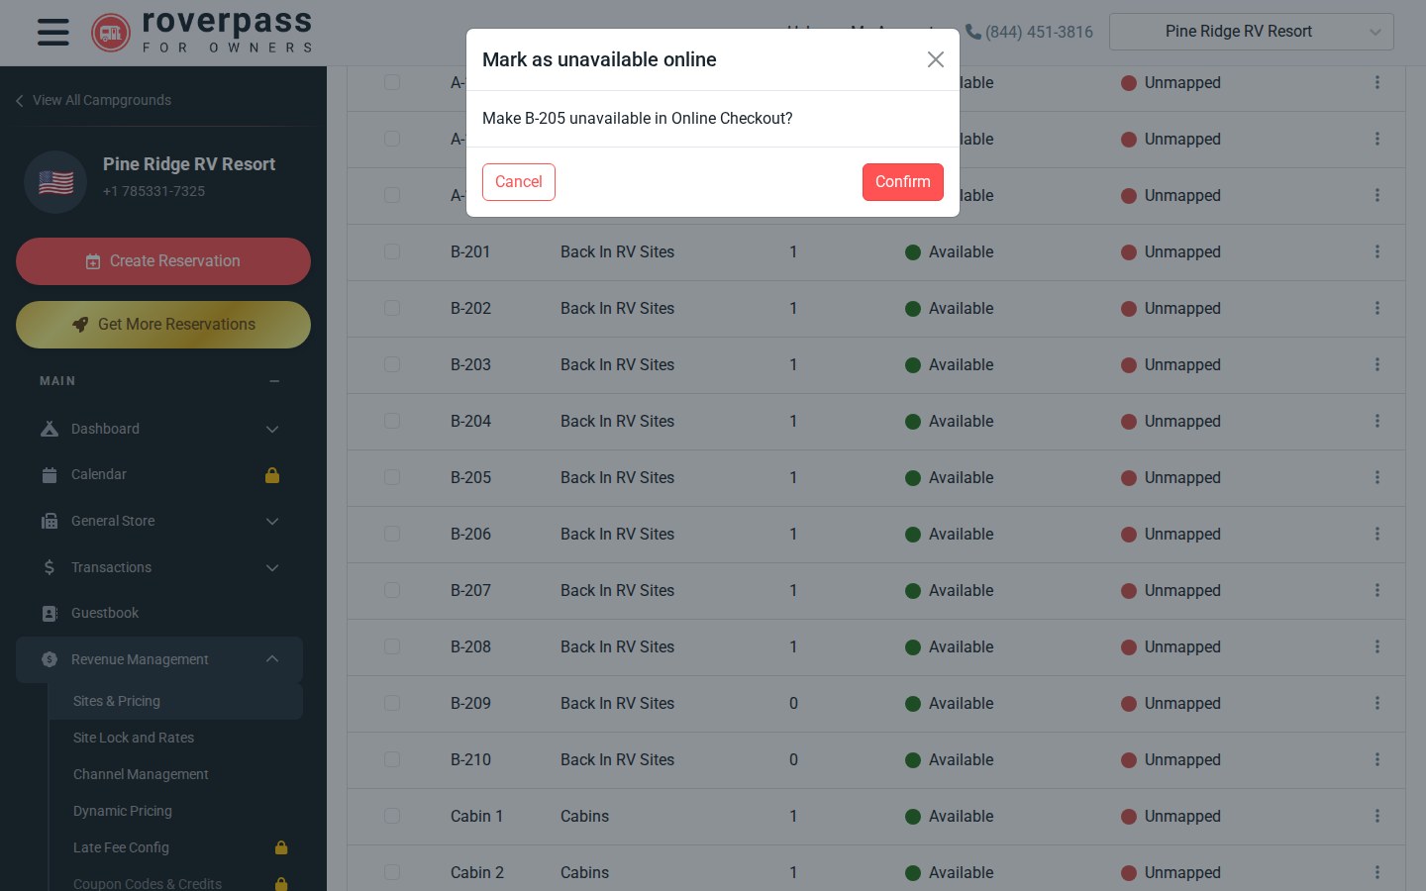Open the B-204 row options menu

[1376, 421]
